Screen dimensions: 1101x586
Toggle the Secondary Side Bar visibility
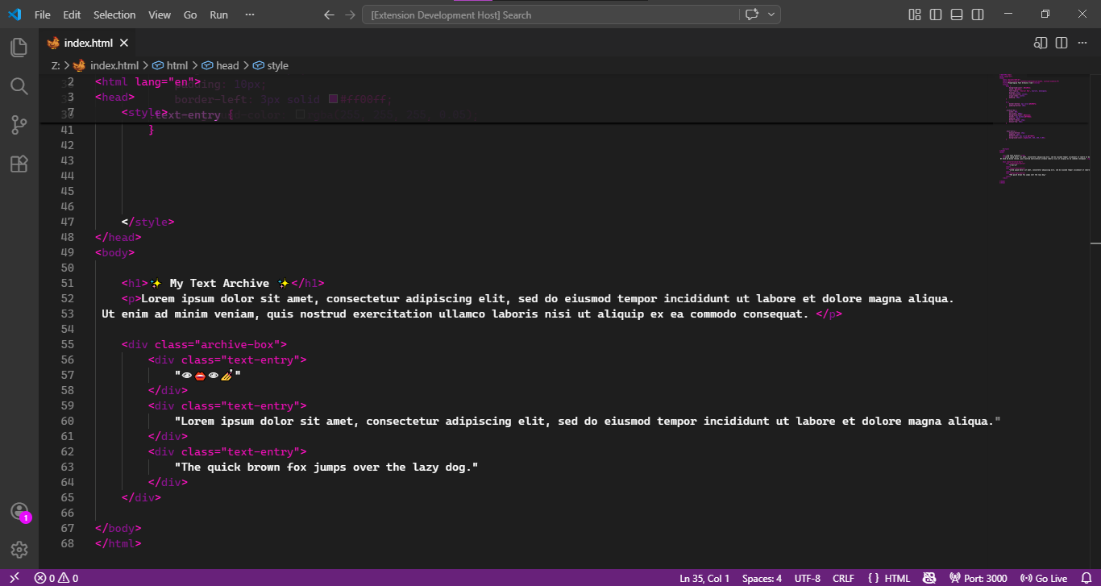pos(978,15)
